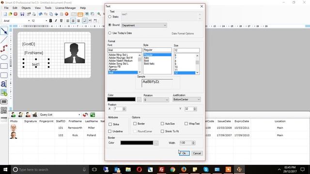The image size is (310, 174).
Task: Click the new document icon
Action: pyautogui.click(x=5, y=14)
